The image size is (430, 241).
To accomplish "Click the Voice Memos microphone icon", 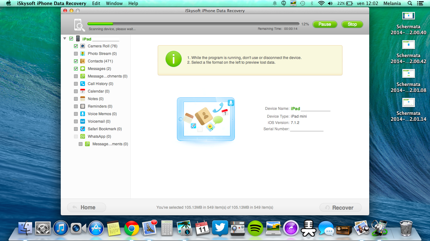I will tap(82, 114).
